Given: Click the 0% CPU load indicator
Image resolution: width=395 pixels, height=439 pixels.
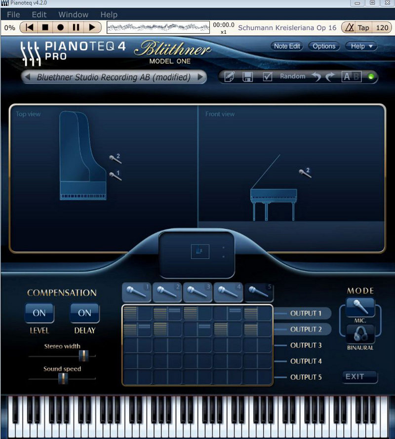Looking at the screenshot, I should pyautogui.click(x=9, y=28).
